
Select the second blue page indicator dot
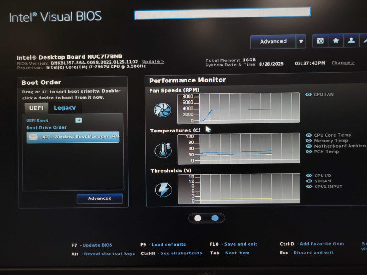click(215, 218)
